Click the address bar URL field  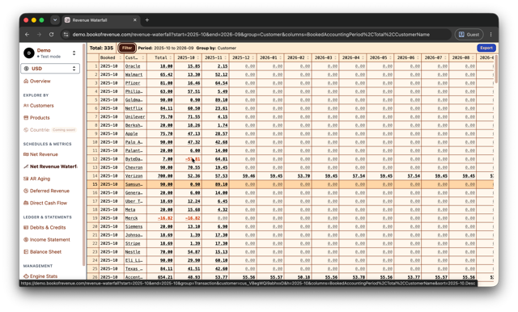tap(251, 34)
